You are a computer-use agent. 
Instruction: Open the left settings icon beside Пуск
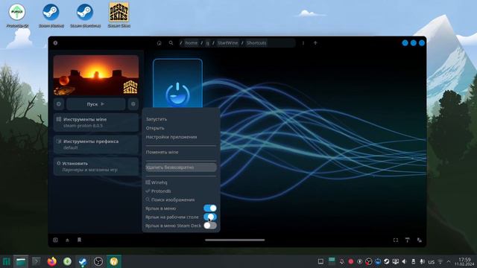coord(59,104)
